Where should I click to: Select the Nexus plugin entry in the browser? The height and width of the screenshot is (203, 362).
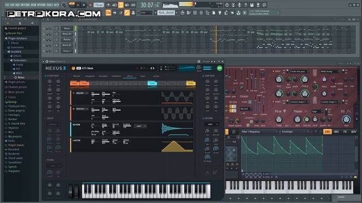21,78
